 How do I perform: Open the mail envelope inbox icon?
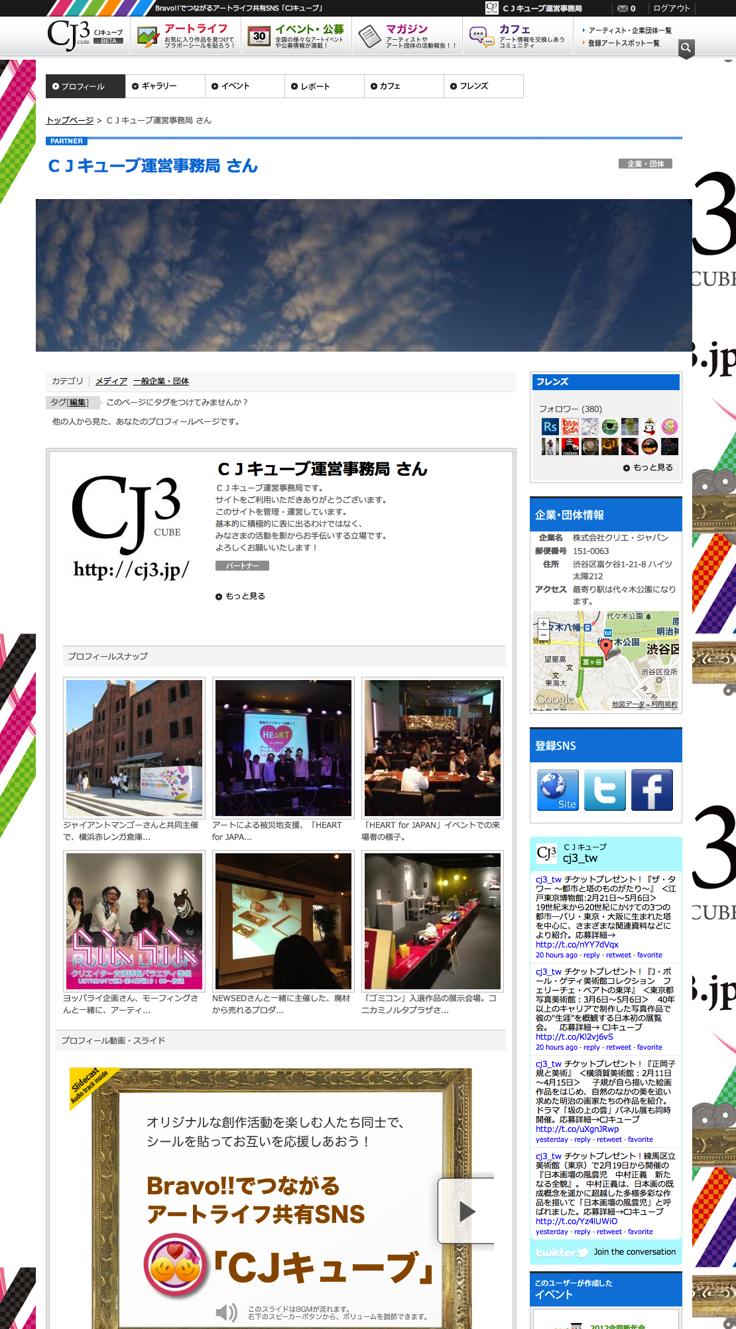coord(622,8)
